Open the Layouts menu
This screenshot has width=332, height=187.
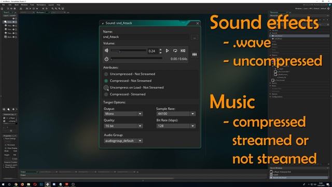coord(51,5)
